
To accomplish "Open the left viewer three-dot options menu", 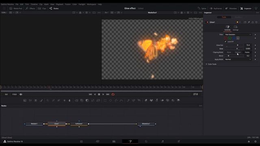I will point(99,13).
